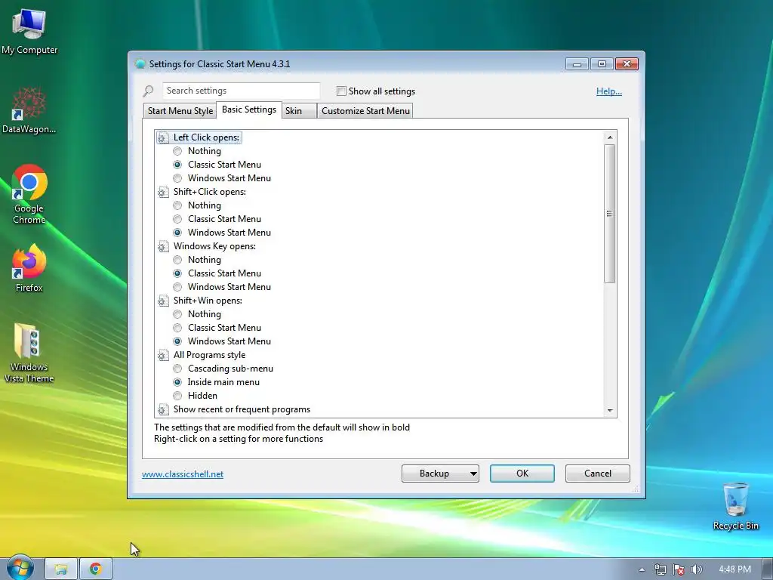Set Shift+Click opens to Nothing
This screenshot has height=580, width=773.
pos(177,205)
